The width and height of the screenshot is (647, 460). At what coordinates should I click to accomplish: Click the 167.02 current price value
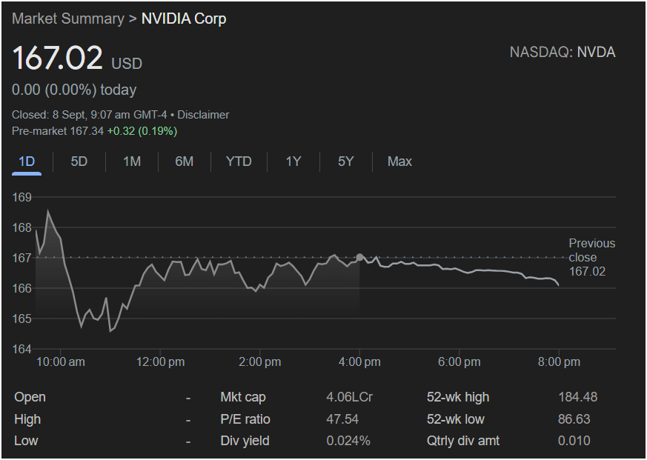coord(57,58)
